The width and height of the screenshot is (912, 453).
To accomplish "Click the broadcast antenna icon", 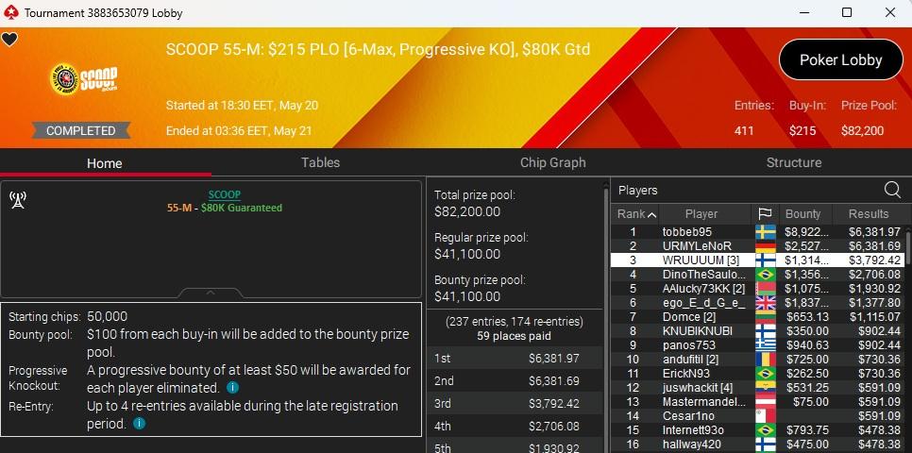I will click(x=18, y=200).
